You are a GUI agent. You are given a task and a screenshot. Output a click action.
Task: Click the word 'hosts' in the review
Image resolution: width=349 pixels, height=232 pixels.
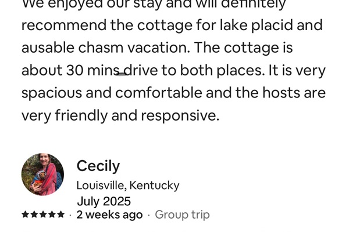282,93
